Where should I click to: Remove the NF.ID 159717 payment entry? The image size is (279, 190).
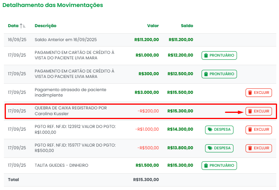(258, 148)
